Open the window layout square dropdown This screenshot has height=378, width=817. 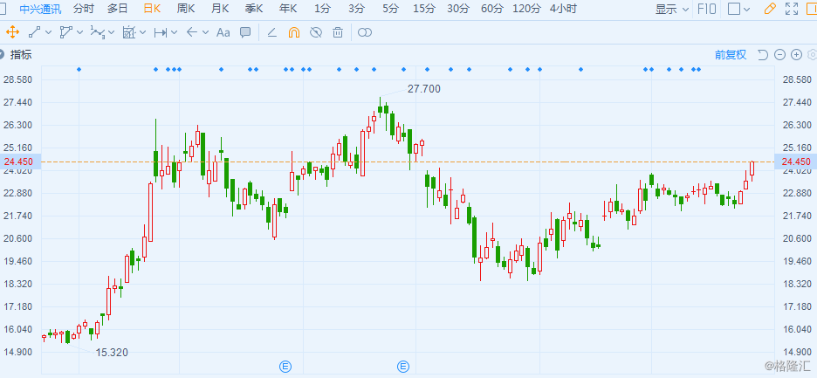pos(738,9)
